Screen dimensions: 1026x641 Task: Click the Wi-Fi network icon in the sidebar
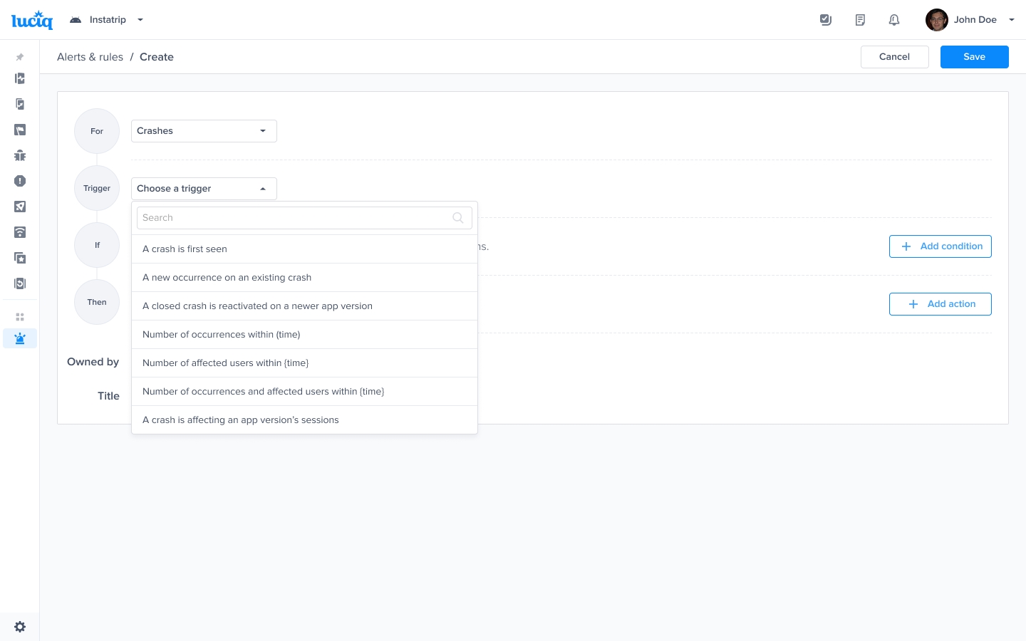coord(20,232)
